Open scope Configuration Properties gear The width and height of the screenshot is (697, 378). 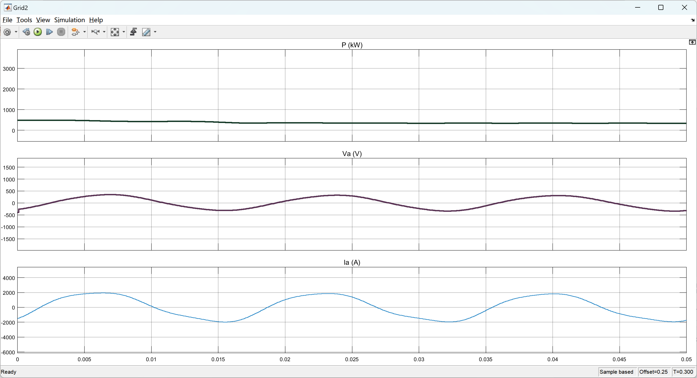pos(7,32)
